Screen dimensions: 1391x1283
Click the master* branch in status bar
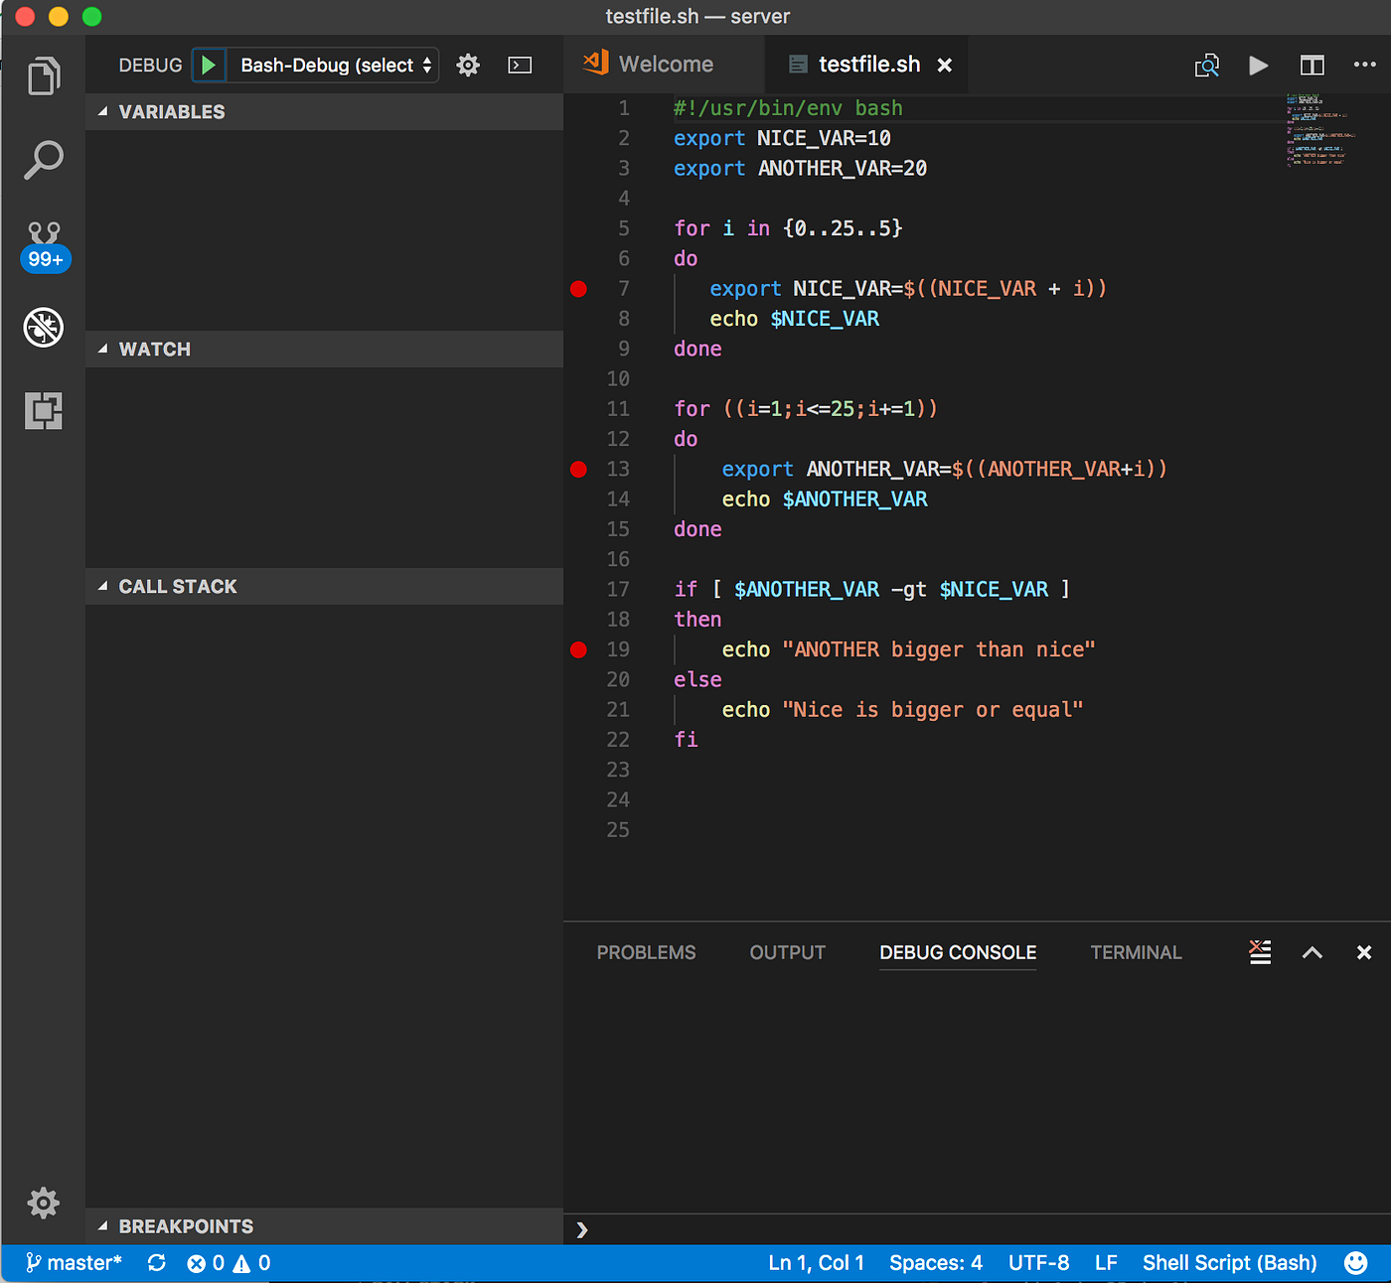coord(75,1263)
